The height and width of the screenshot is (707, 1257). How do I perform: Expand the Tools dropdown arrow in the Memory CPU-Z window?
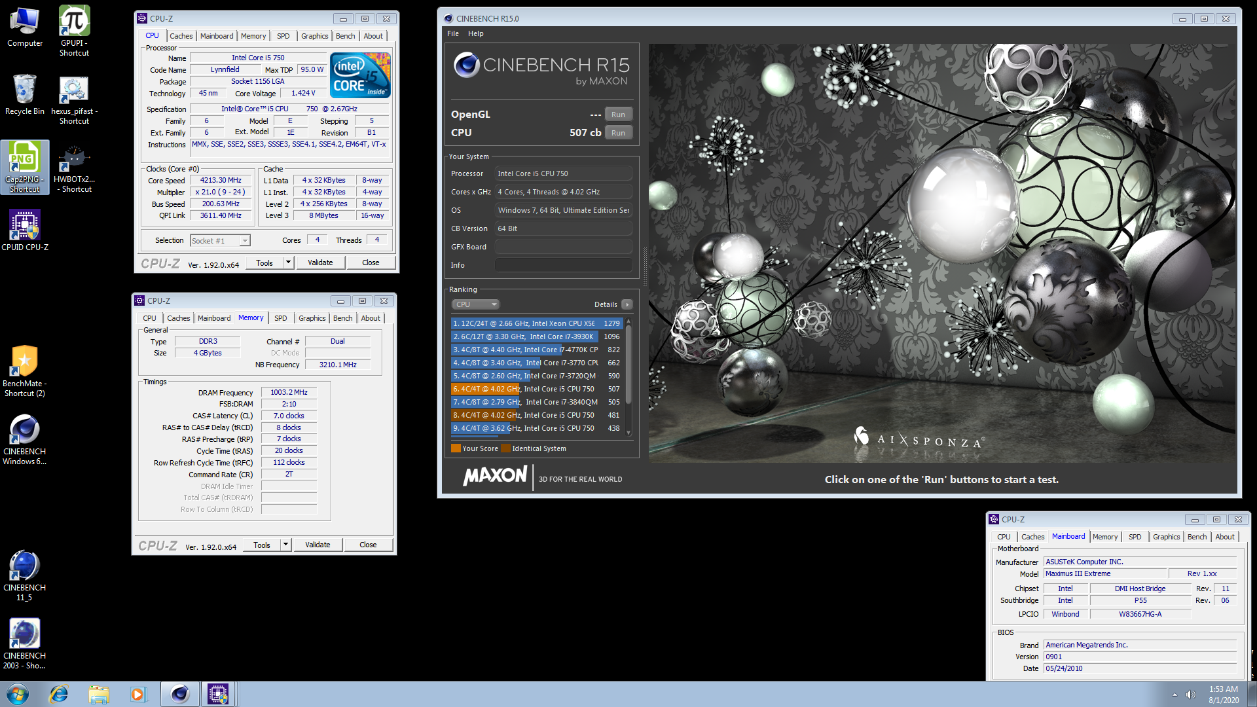(x=285, y=545)
